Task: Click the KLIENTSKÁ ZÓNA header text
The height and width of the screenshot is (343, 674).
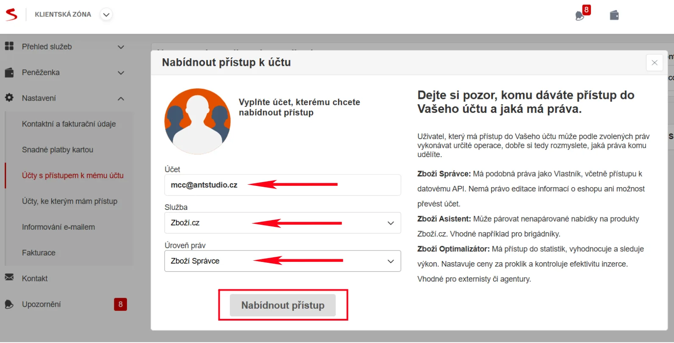Action: point(63,14)
